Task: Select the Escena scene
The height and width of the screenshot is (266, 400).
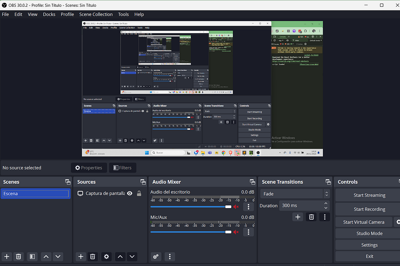Action: (36, 194)
